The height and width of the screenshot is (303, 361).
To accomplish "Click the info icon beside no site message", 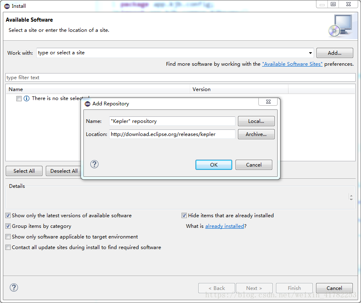I will (x=27, y=98).
